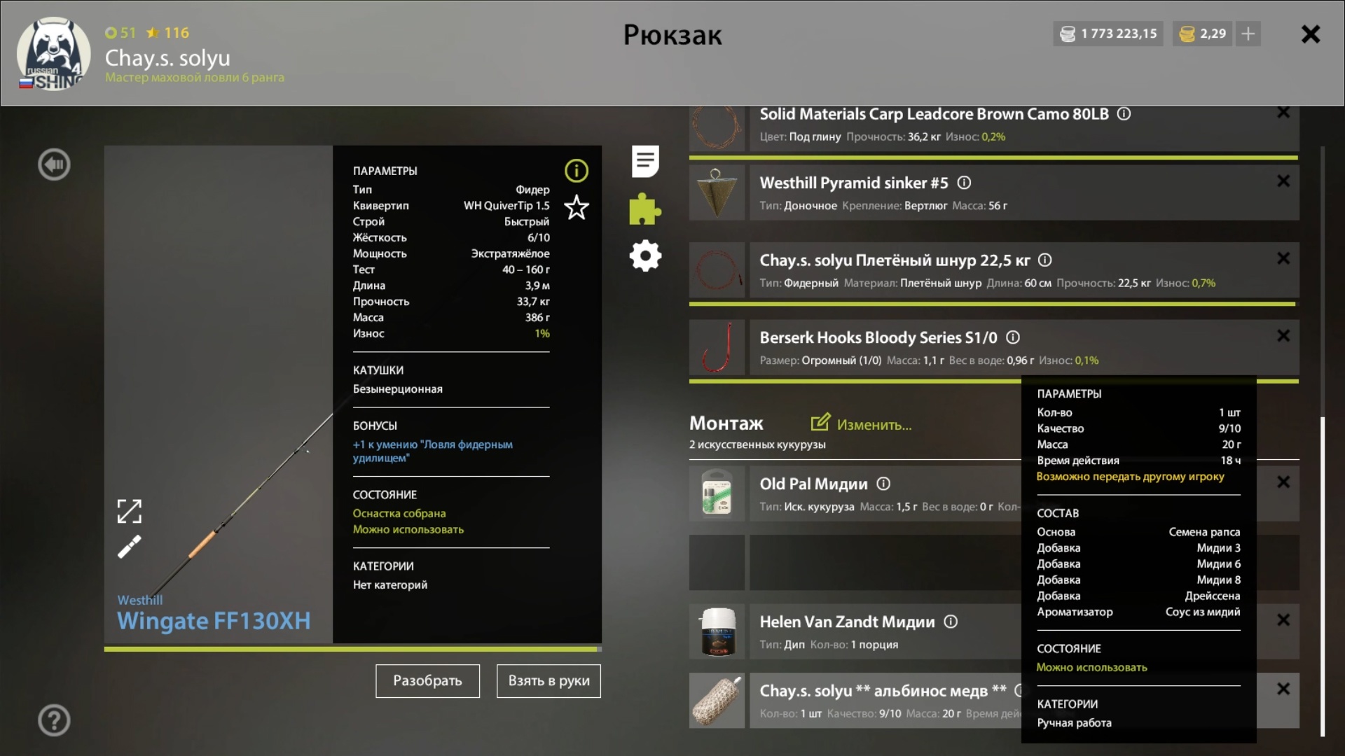This screenshot has width=1345, height=756.
Task: Click the plus icon to add gold
Action: pos(1248,34)
